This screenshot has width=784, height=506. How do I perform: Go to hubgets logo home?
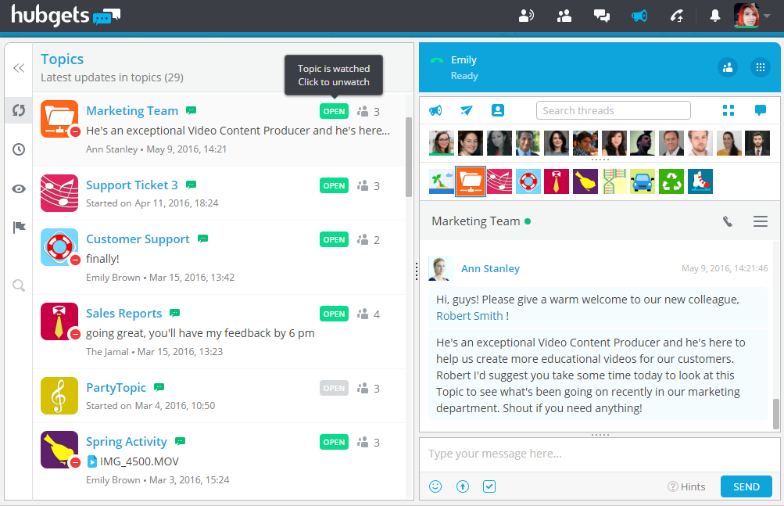[66, 15]
